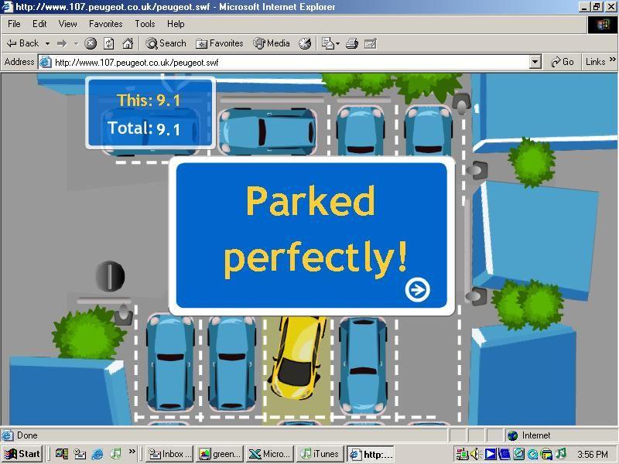Open the Tools menu
619x464 pixels.
tap(145, 24)
